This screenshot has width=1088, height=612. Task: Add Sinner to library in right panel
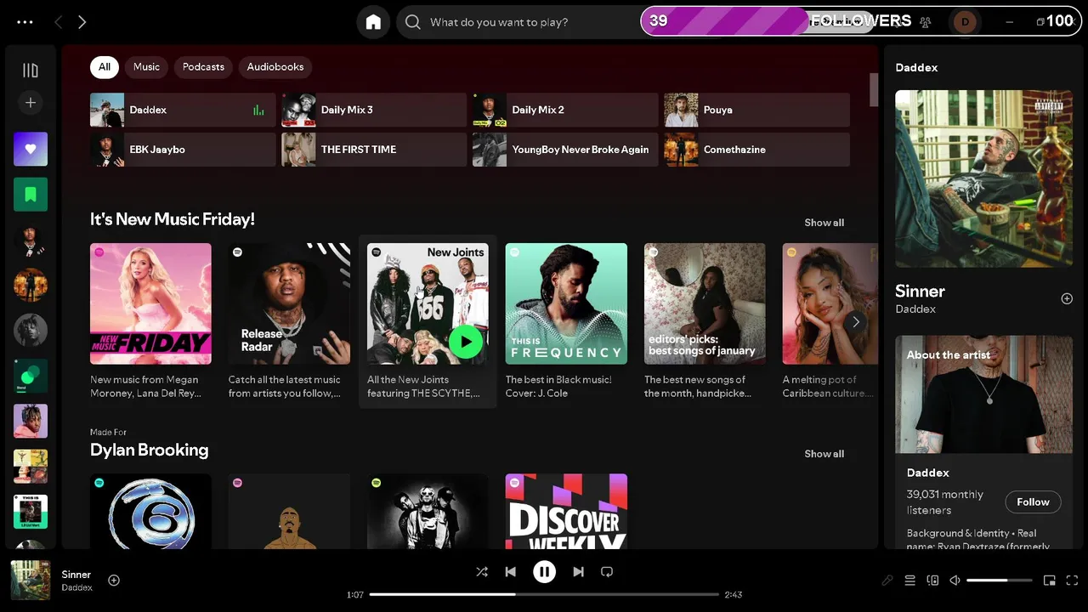point(1067,298)
